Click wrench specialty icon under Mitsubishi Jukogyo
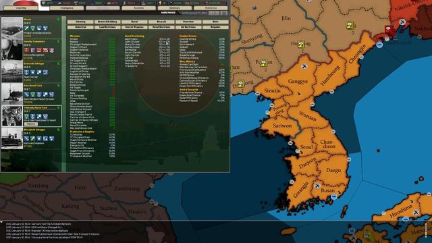Viewport: 432px width, 243px height. point(33,138)
